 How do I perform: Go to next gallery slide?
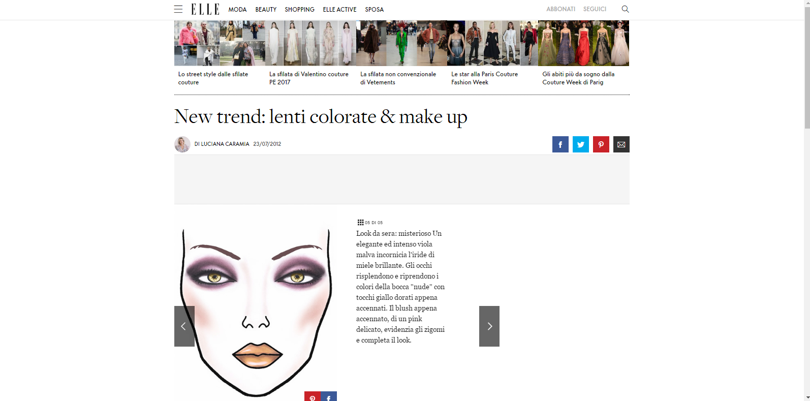(x=489, y=326)
